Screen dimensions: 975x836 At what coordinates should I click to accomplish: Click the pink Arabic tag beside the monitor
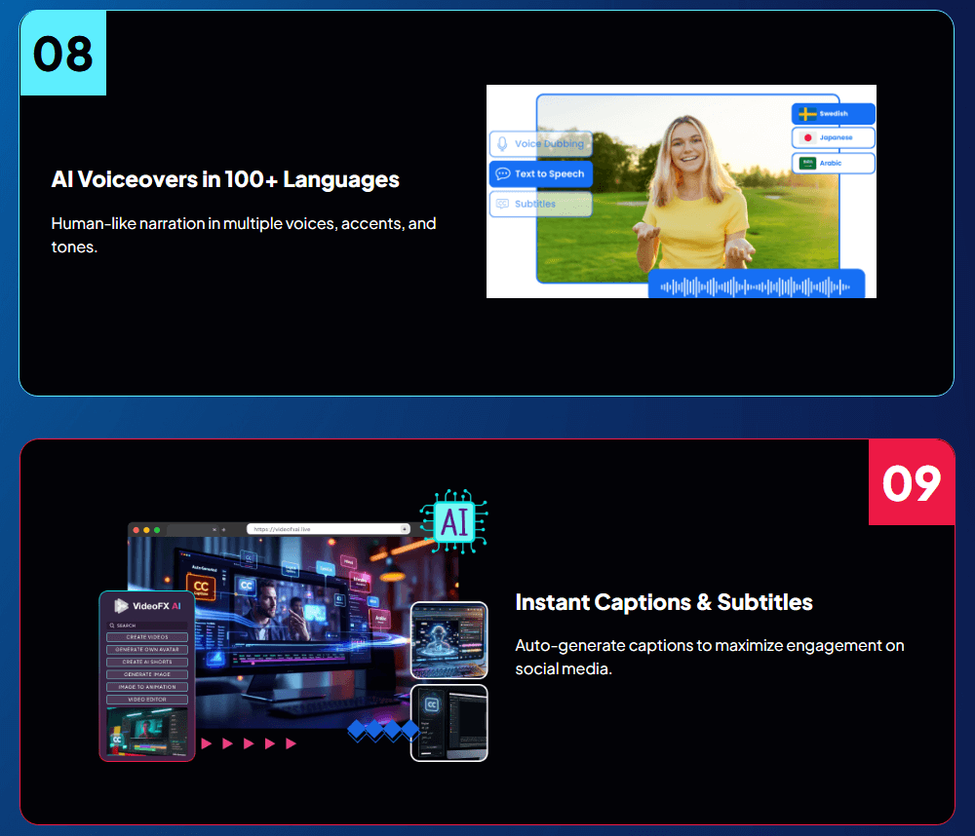point(380,619)
